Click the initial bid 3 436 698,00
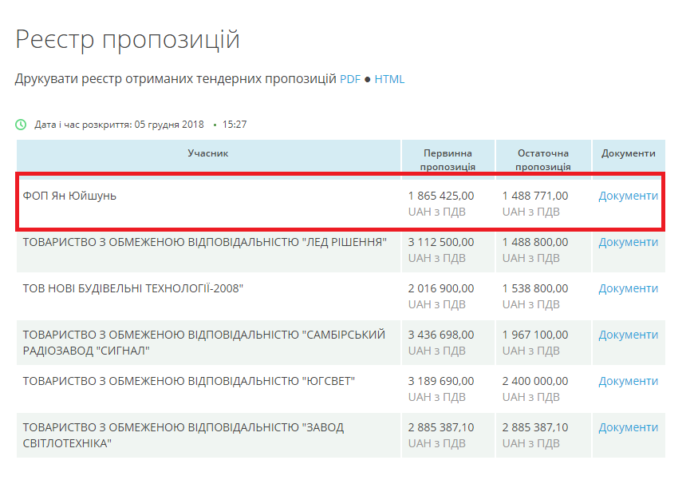698x480 pixels. (441, 335)
